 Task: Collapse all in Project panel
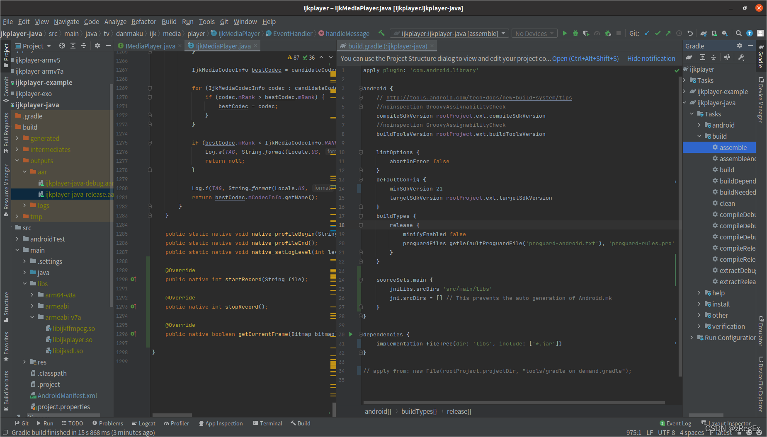pyautogui.click(x=83, y=46)
